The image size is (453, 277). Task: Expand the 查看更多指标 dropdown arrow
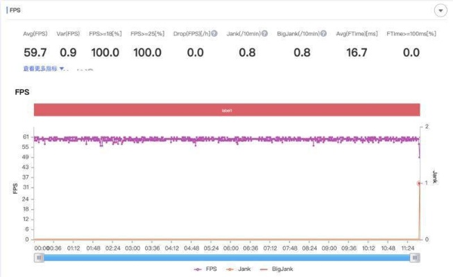[x=62, y=69]
